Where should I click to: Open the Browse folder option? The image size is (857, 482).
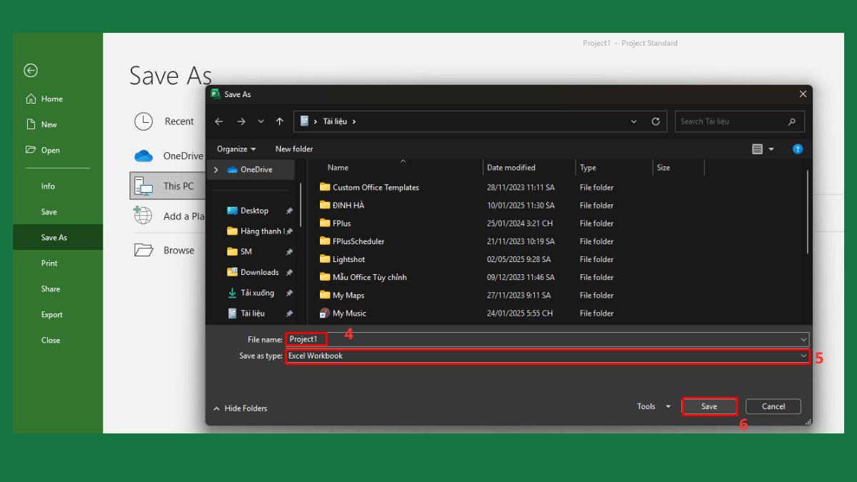(179, 251)
